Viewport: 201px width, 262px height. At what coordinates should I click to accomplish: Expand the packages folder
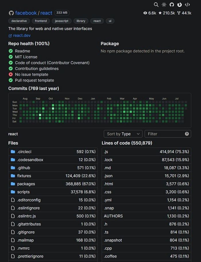click(x=26, y=184)
